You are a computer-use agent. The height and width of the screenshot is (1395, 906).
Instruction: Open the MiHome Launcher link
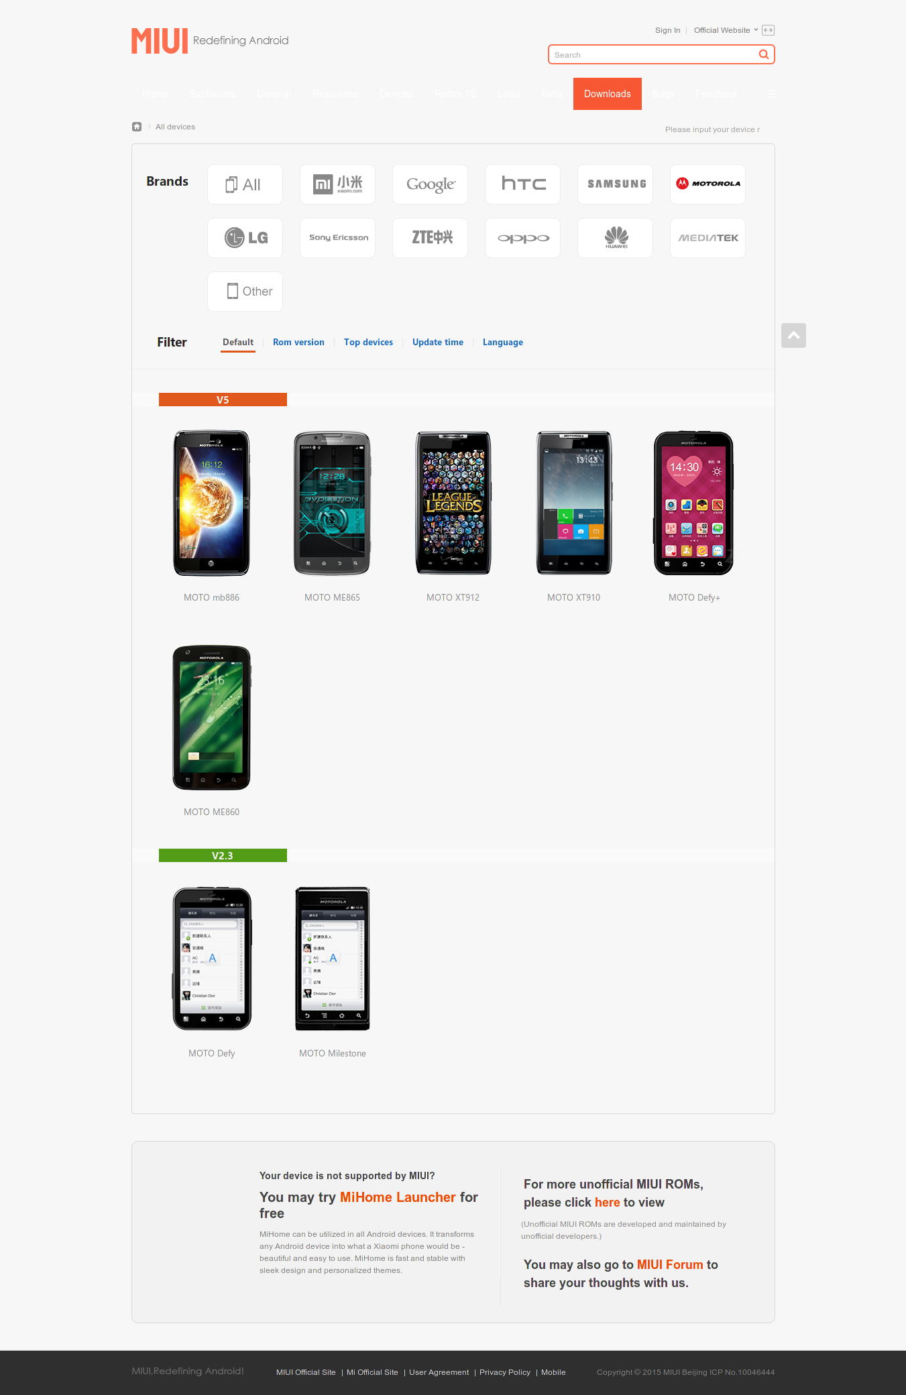pos(398,1197)
